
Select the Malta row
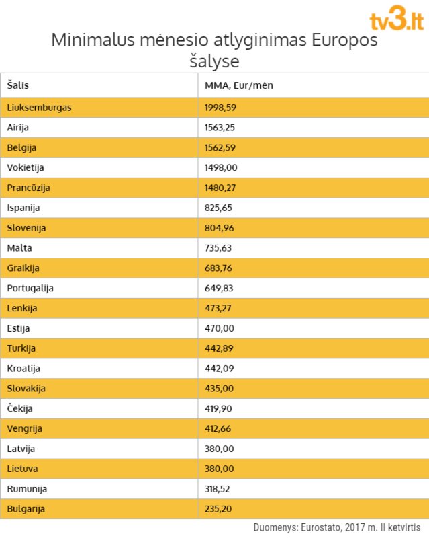[x=215, y=248]
